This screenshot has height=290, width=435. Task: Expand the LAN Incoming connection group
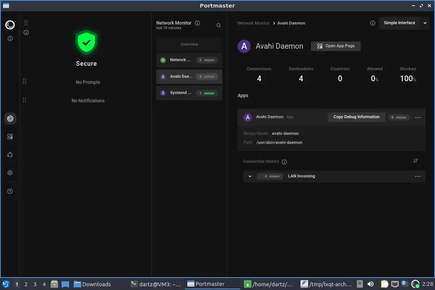(x=250, y=176)
